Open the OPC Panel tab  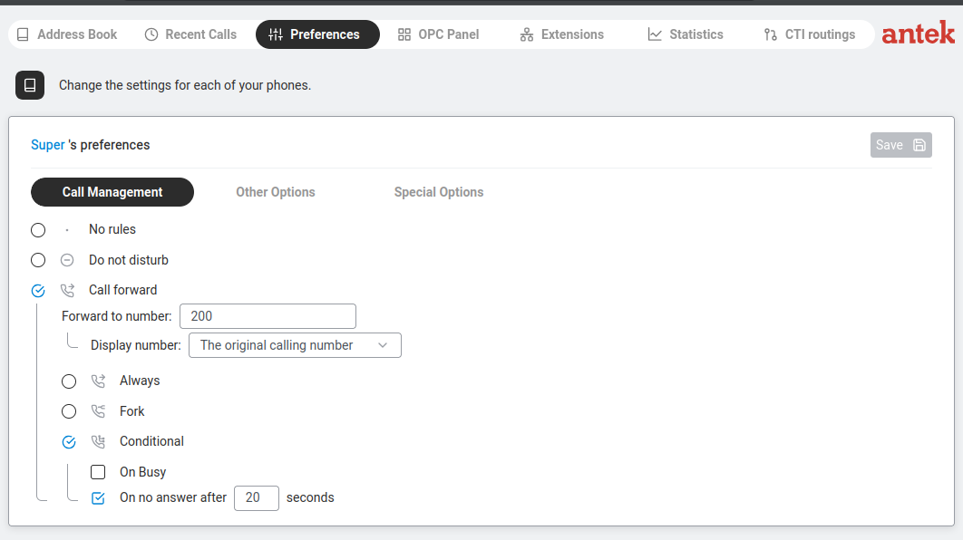[439, 34]
